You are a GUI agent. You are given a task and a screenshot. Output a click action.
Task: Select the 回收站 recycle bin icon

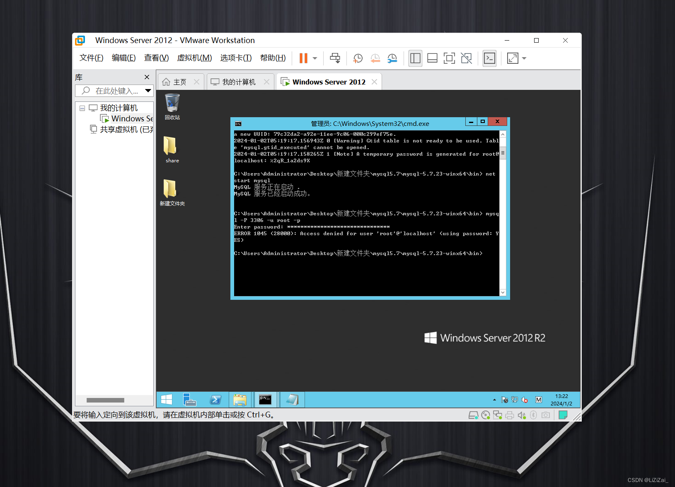pyautogui.click(x=172, y=107)
